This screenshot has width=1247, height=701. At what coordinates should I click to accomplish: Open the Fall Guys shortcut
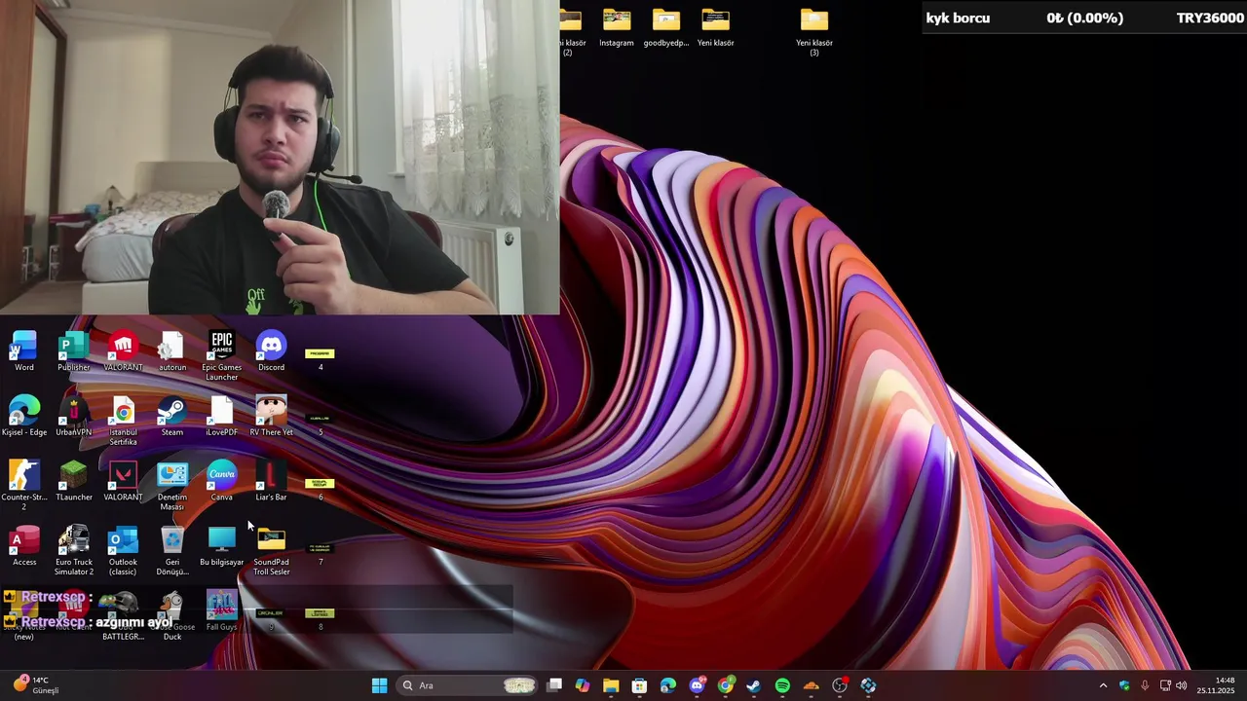(222, 610)
